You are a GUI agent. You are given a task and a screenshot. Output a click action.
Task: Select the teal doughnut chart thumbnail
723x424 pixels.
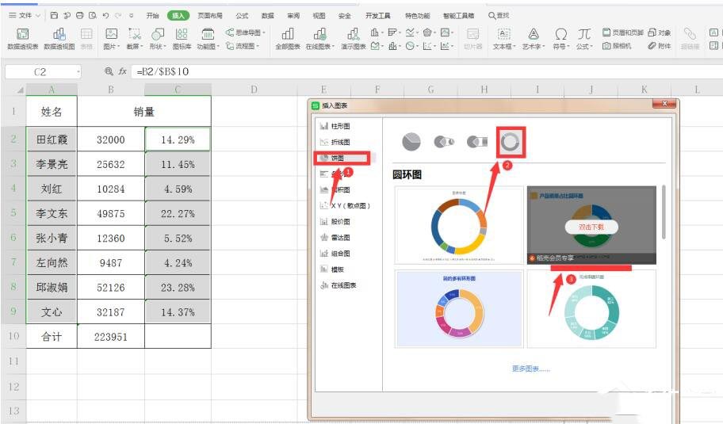pos(591,308)
